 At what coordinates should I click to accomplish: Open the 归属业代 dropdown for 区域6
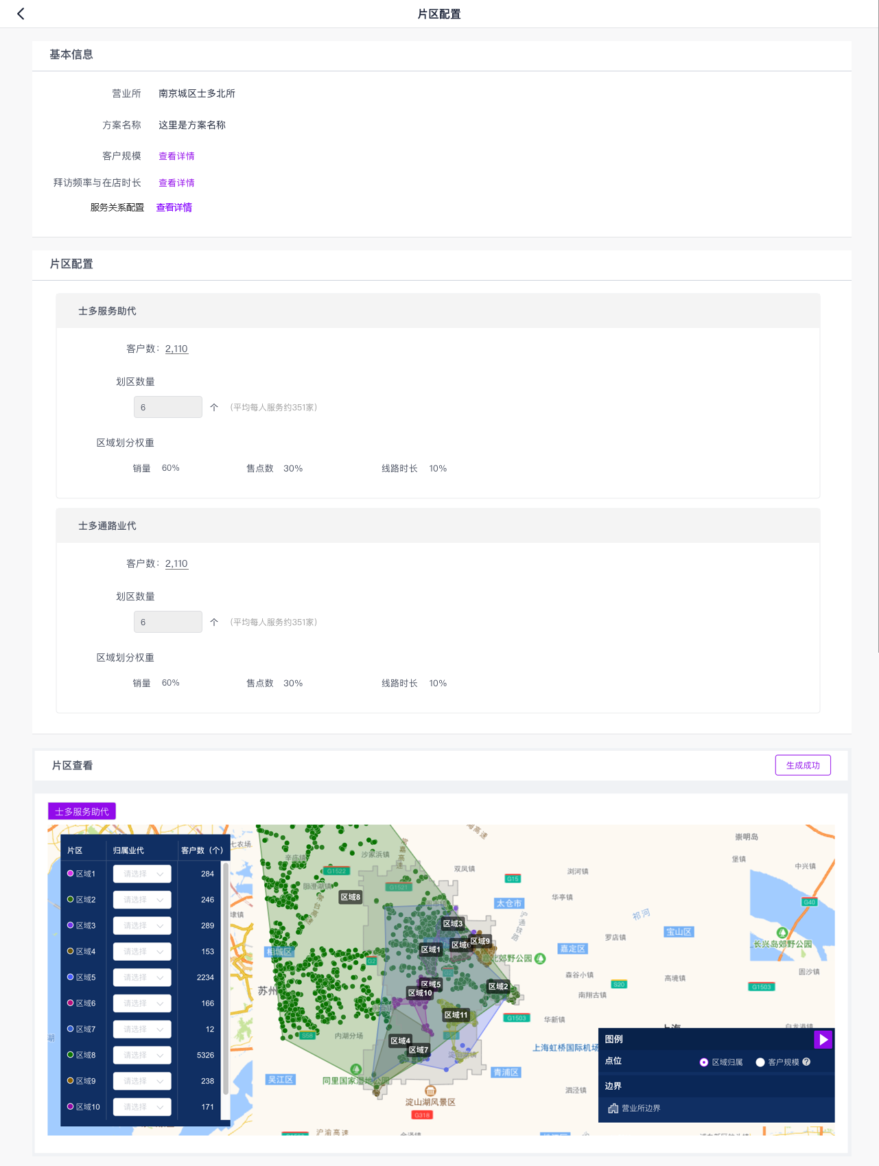pyautogui.click(x=142, y=1003)
